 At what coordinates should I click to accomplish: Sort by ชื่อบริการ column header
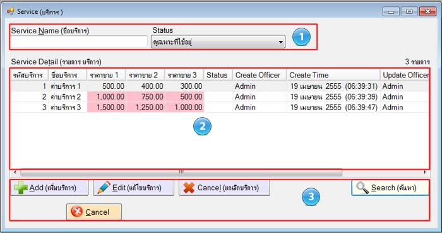coord(68,75)
